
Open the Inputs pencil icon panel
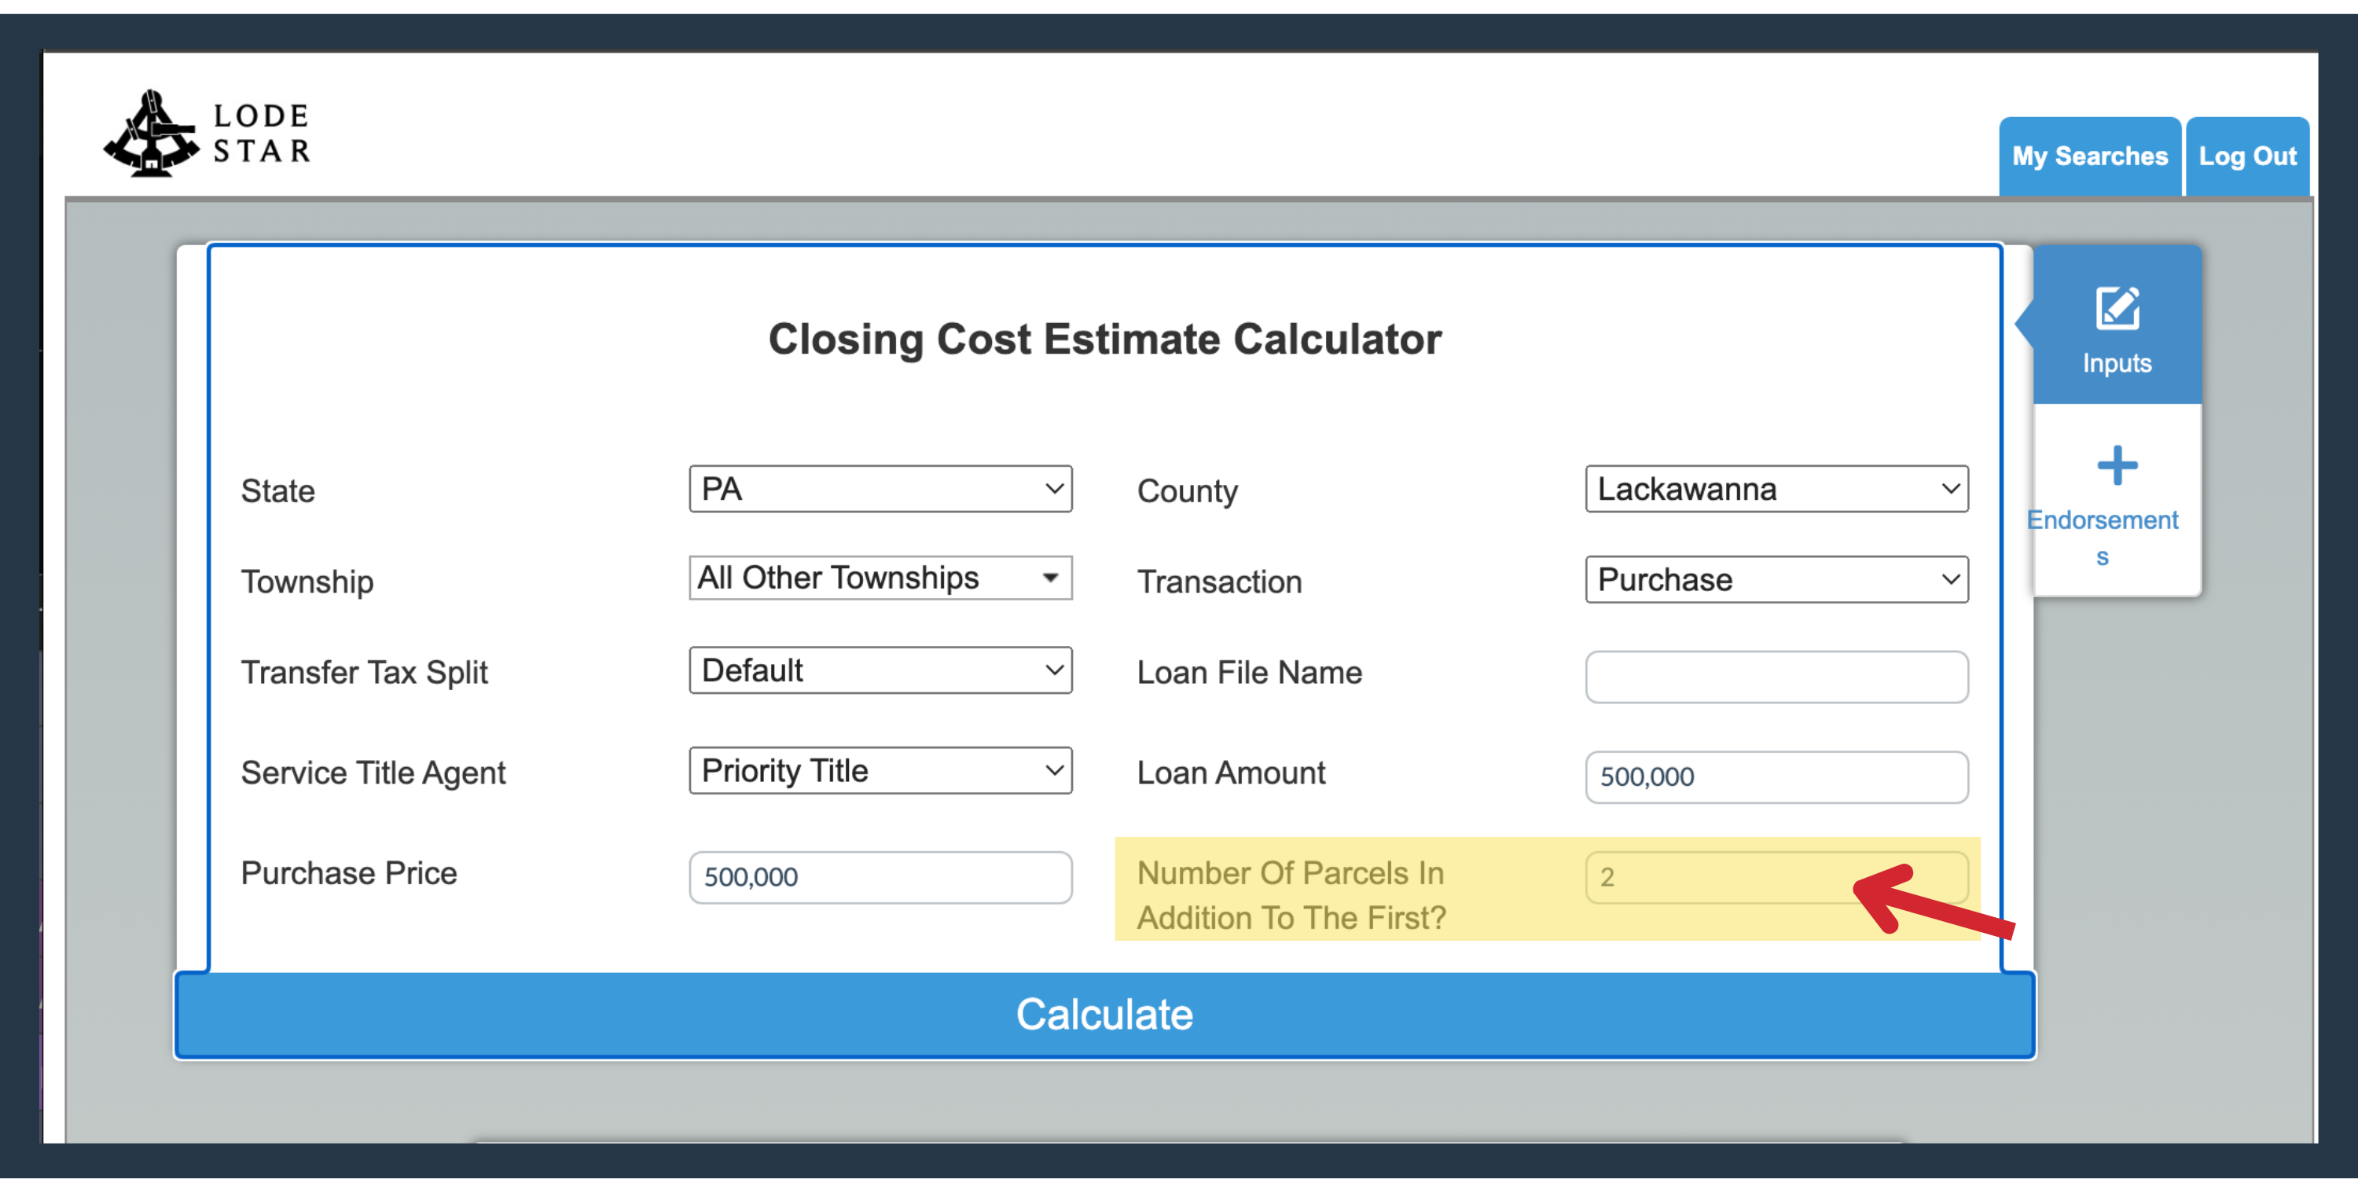pyautogui.click(x=2117, y=307)
